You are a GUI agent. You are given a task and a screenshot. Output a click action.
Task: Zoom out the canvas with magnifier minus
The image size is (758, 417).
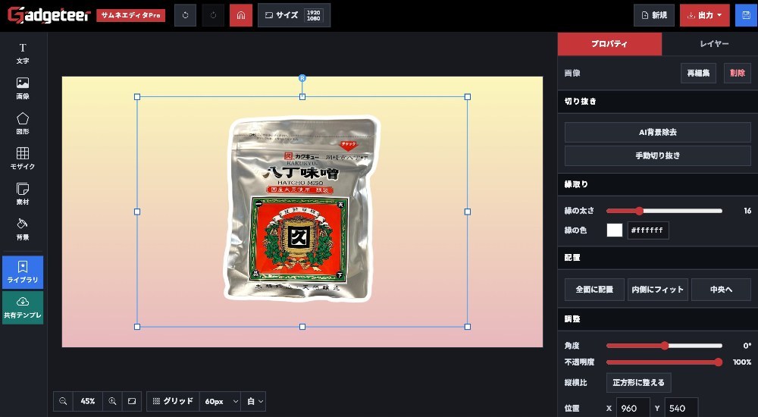(x=63, y=401)
